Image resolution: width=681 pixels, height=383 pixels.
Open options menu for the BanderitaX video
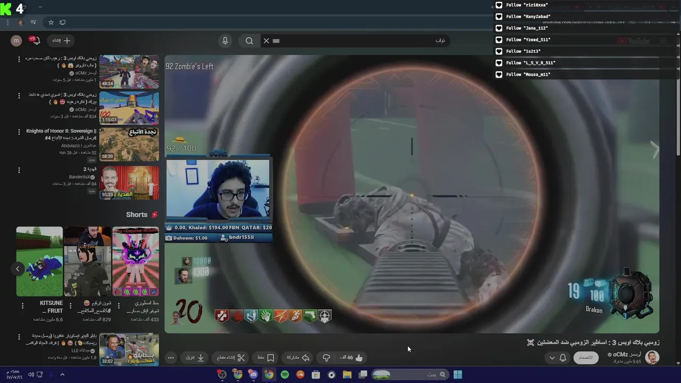(x=19, y=170)
